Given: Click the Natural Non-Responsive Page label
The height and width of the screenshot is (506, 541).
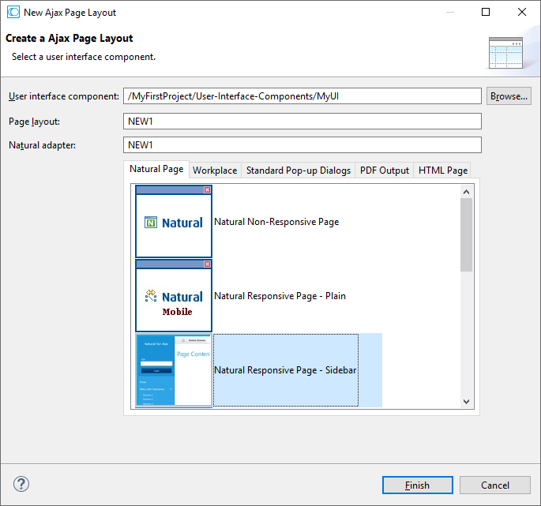Looking at the screenshot, I should click(276, 222).
